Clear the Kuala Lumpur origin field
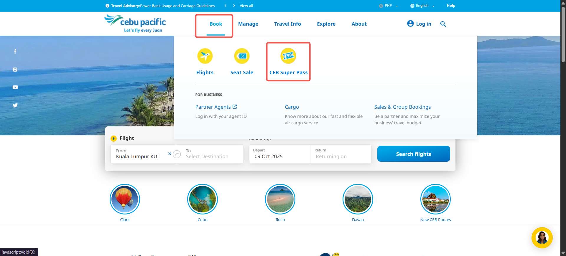Viewport: 566px width, 256px height. (x=170, y=154)
